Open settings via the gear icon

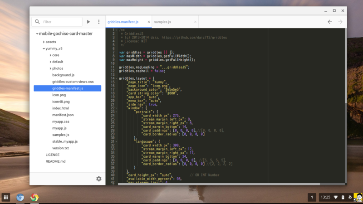pos(99,179)
